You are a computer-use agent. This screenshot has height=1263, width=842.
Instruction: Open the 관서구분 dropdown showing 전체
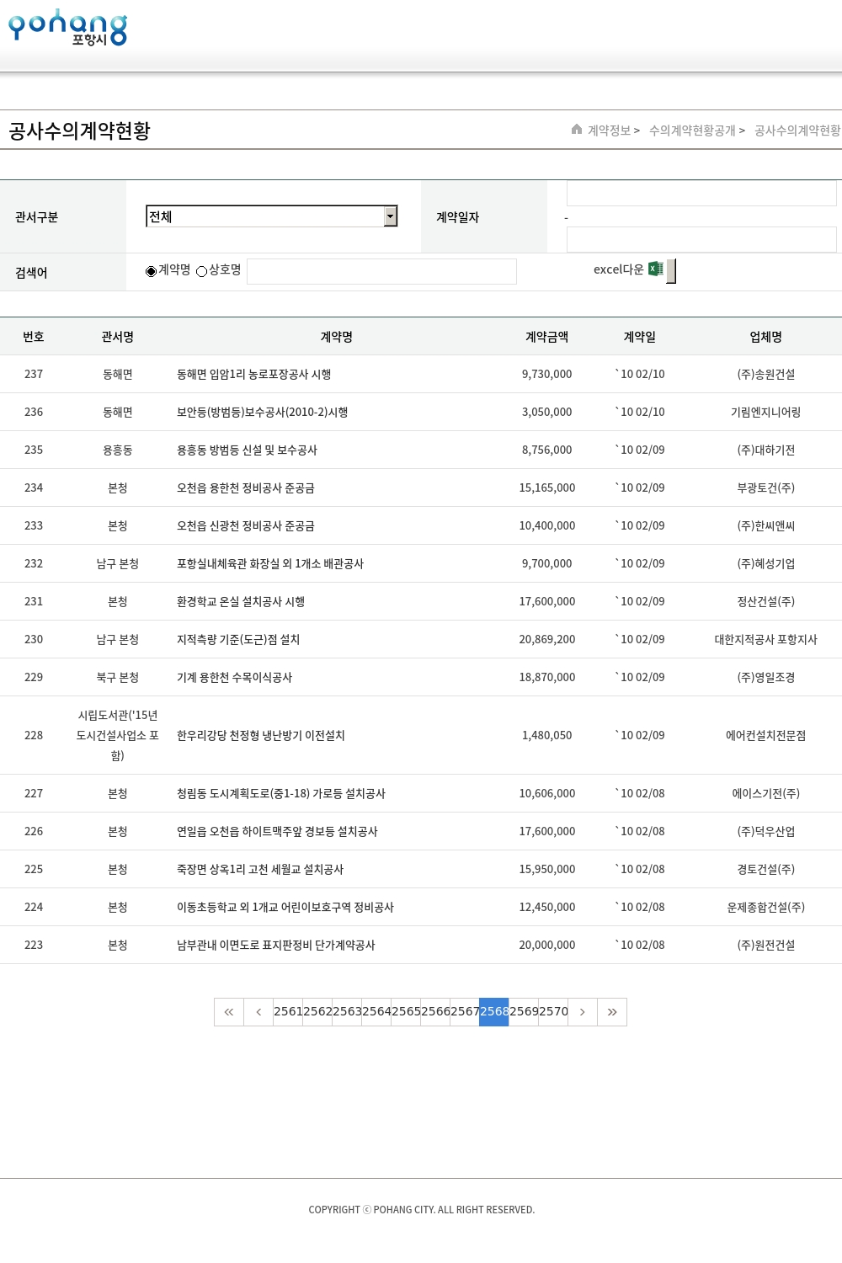pos(265,216)
